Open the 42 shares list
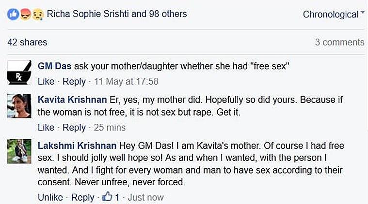This screenshot has height=204, width=368. click(x=27, y=43)
